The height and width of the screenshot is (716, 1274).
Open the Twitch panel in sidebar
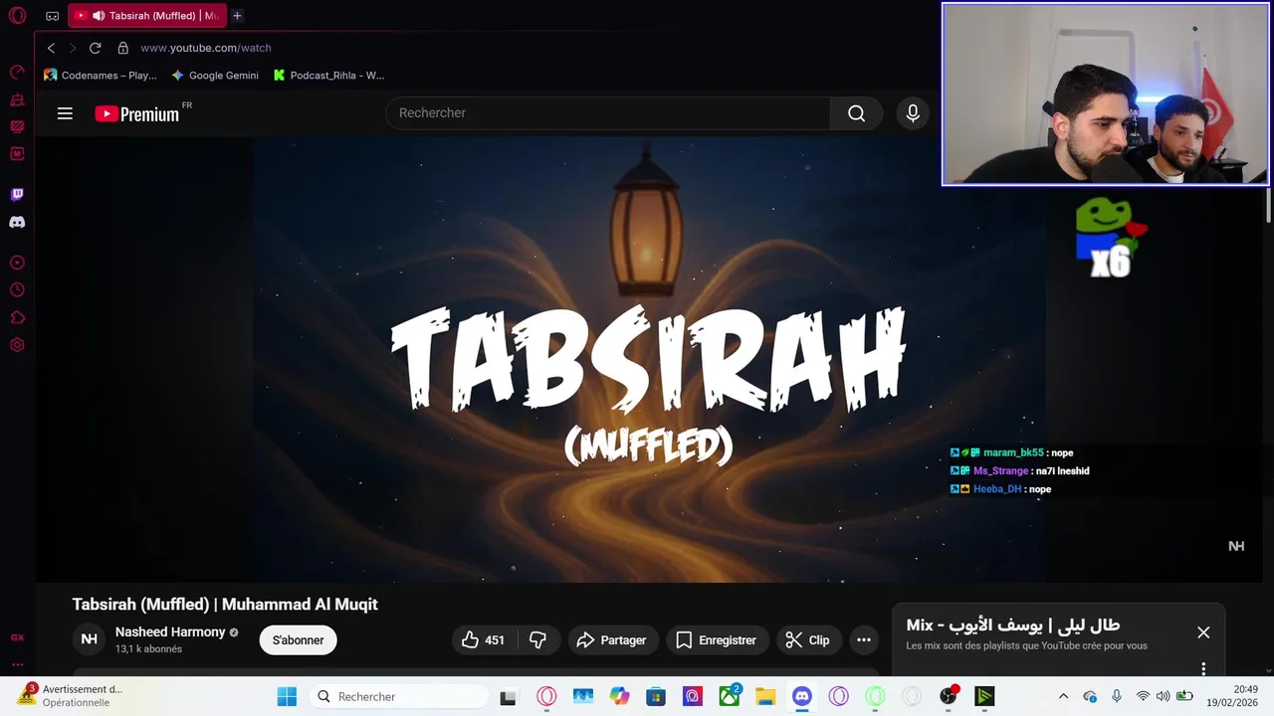coord(17,195)
